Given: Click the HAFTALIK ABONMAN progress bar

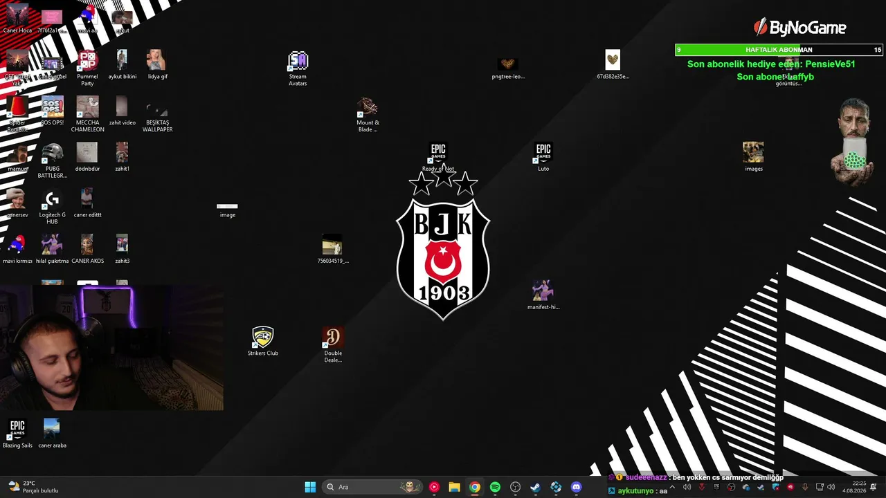Looking at the screenshot, I should pos(779,50).
